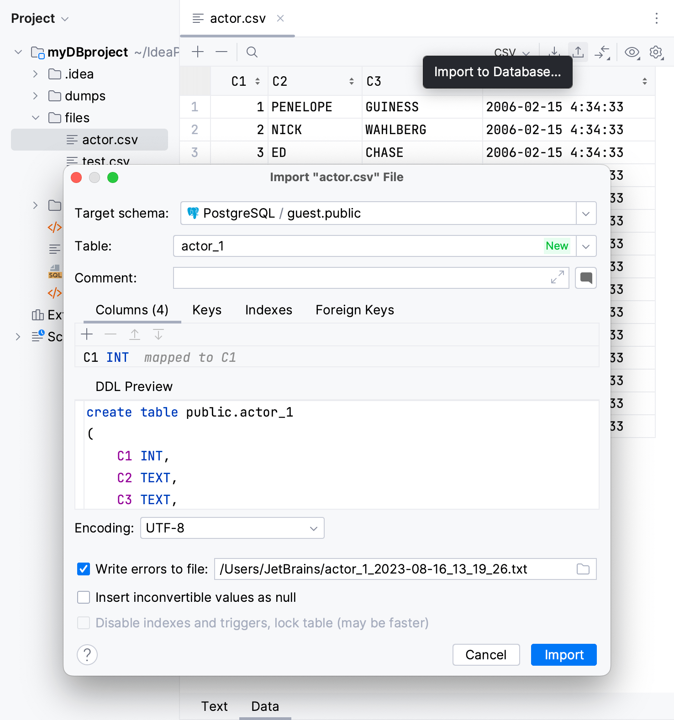Open the settings gear icon in editor toolbar
Viewport: 674px width, 720px height.
(656, 52)
